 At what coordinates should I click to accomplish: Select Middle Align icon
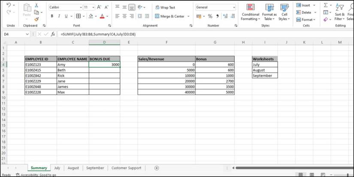click(124, 7)
